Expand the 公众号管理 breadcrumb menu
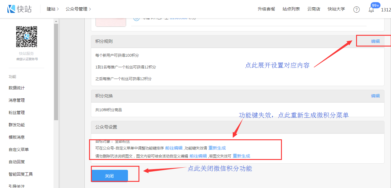This screenshot has width=391, height=188. [78, 9]
